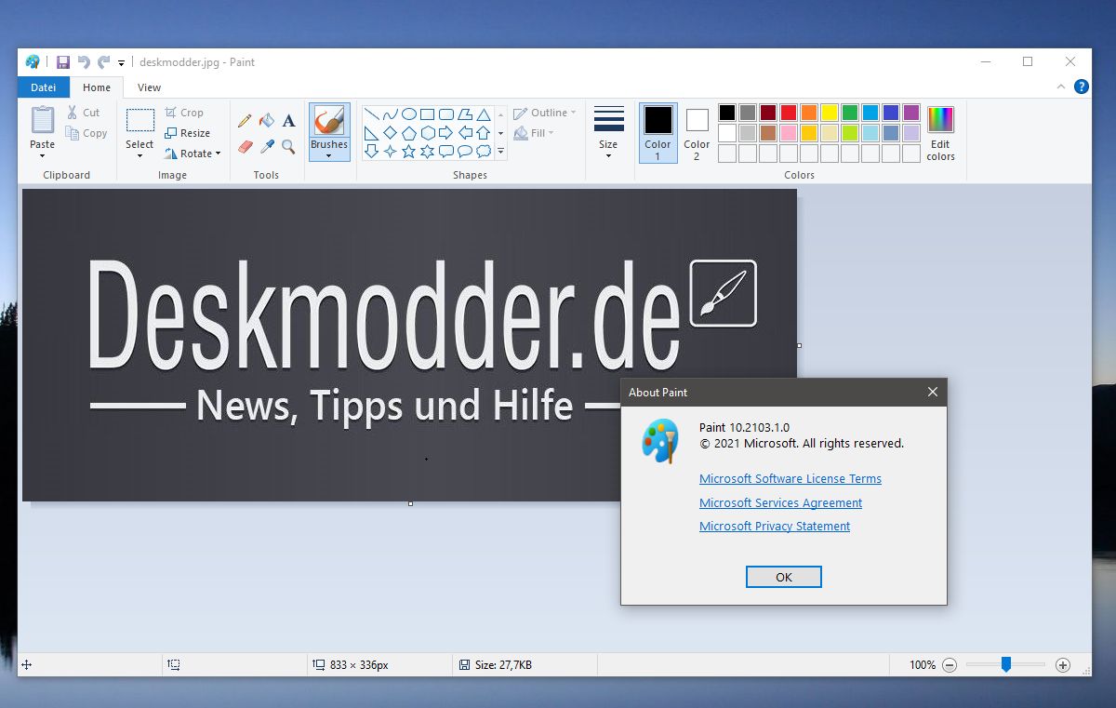Screen dimensions: 1116x708
Task: Switch to the View tab
Action: point(149,87)
